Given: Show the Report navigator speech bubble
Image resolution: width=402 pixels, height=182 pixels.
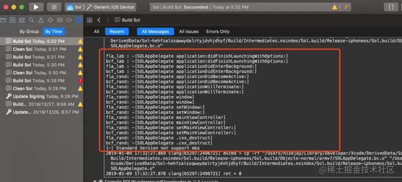Looking at the screenshot, I should 79,20.
